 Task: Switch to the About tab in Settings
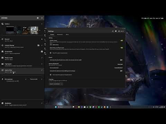point(67,34)
